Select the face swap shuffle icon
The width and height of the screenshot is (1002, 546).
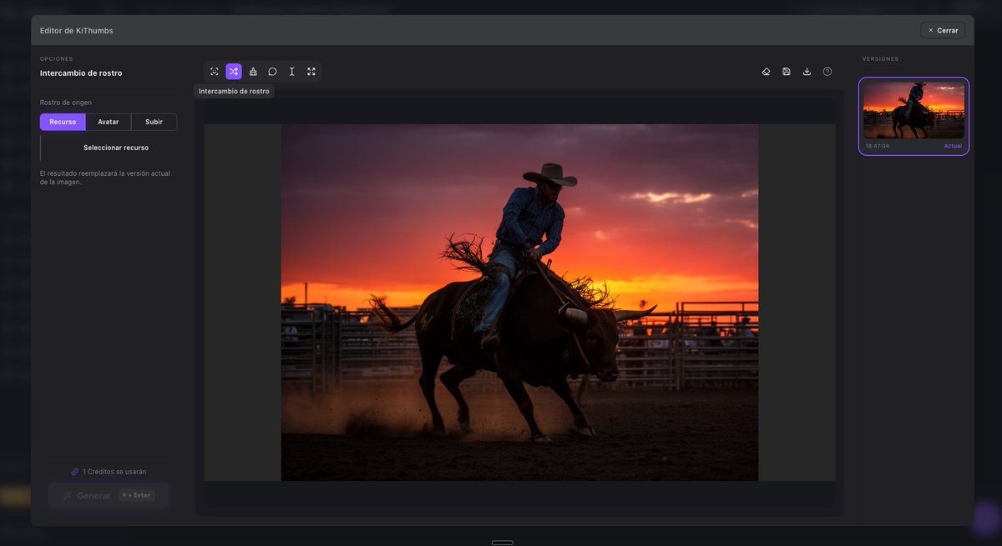pos(234,72)
